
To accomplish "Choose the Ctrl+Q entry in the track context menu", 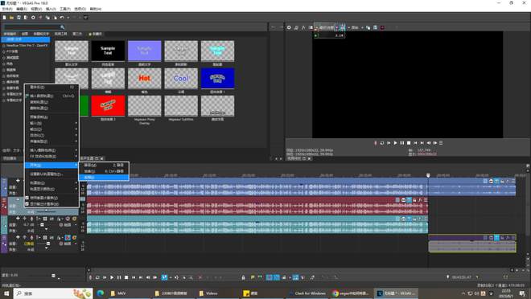I will pos(51,96).
